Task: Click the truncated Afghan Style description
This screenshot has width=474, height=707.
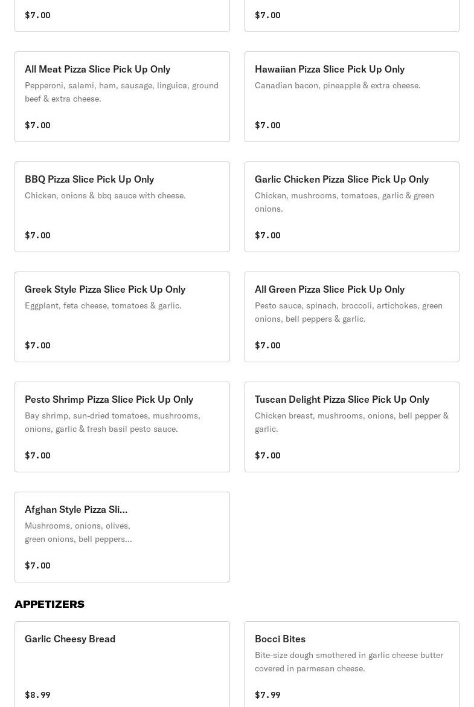Action: point(78,532)
